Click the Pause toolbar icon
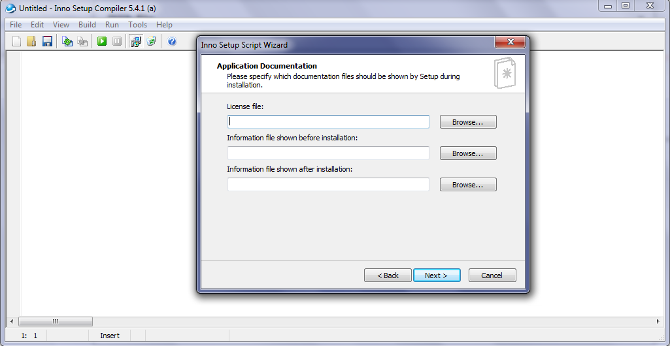The width and height of the screenshot is (670, 346). tap(117, 41)
